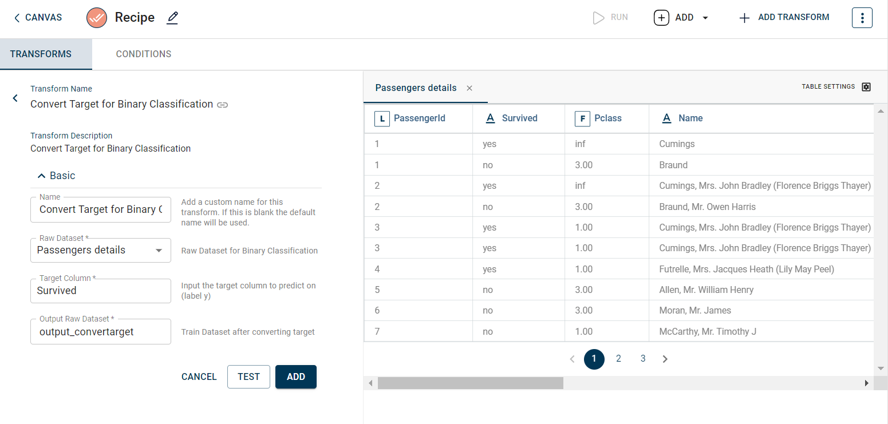Collapse the Basic section
The image size is (888, 424).
pyautogui.click(x=41, y=176)
